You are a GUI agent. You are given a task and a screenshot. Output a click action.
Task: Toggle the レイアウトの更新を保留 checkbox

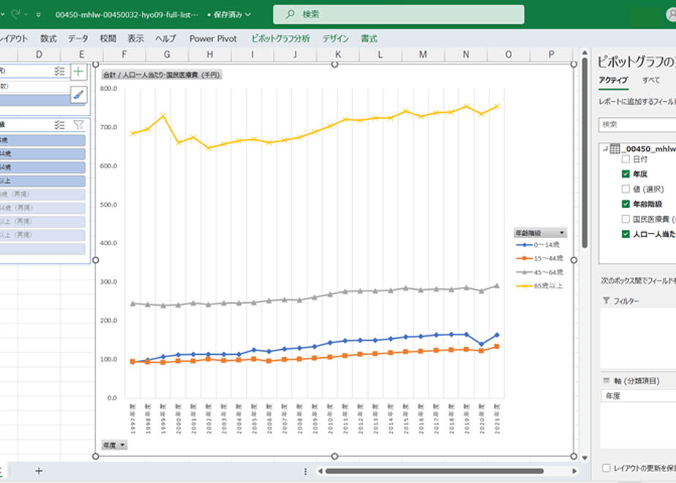point(606,468)
